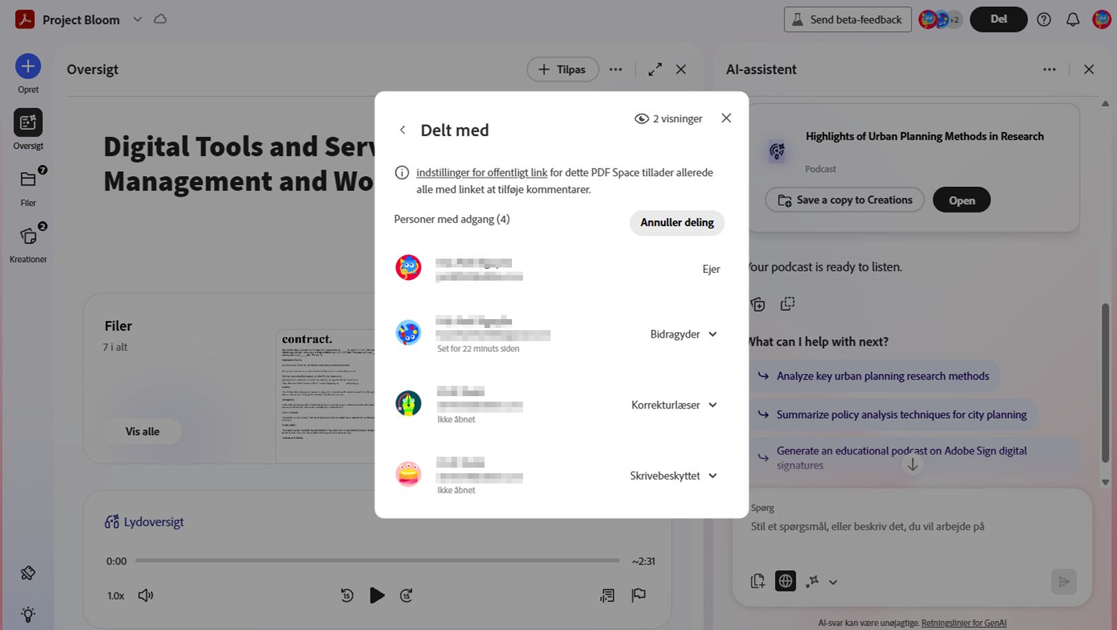The image size is (1117, 630).
Task: Click the Opret plus button
Action: [28, 66]
